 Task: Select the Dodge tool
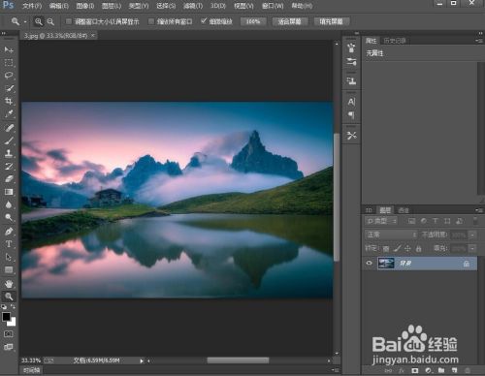(x=9, y=217)
